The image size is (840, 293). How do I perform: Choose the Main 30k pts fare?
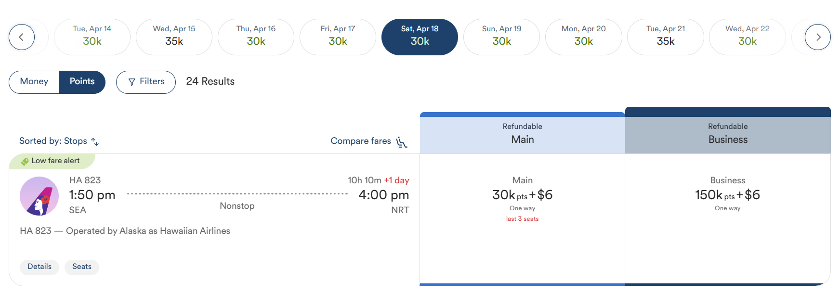[522, 195]
